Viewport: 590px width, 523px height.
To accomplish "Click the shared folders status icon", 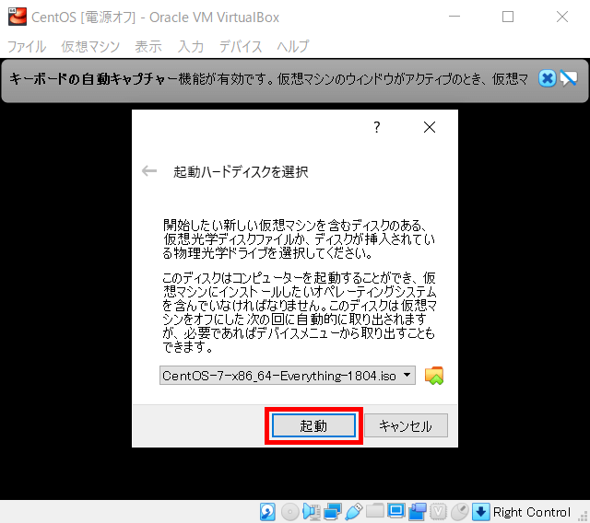I will 375,511.
